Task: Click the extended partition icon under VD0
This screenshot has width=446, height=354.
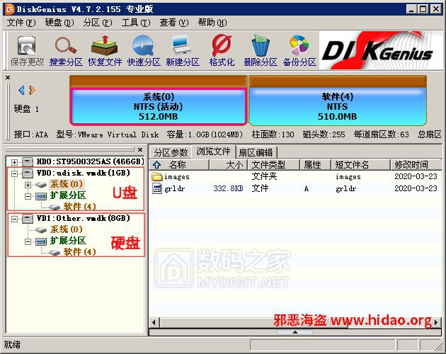Action: tap(41, 196)
